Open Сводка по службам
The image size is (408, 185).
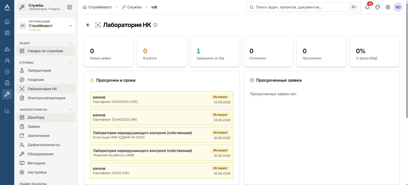pos(46,51)
